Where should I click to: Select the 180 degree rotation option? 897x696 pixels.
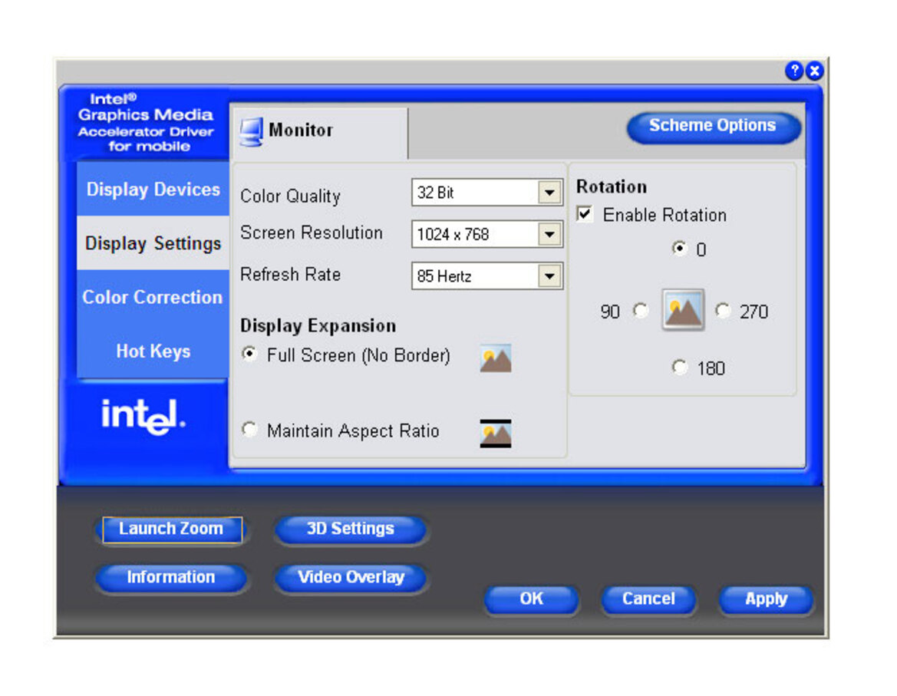680,366
